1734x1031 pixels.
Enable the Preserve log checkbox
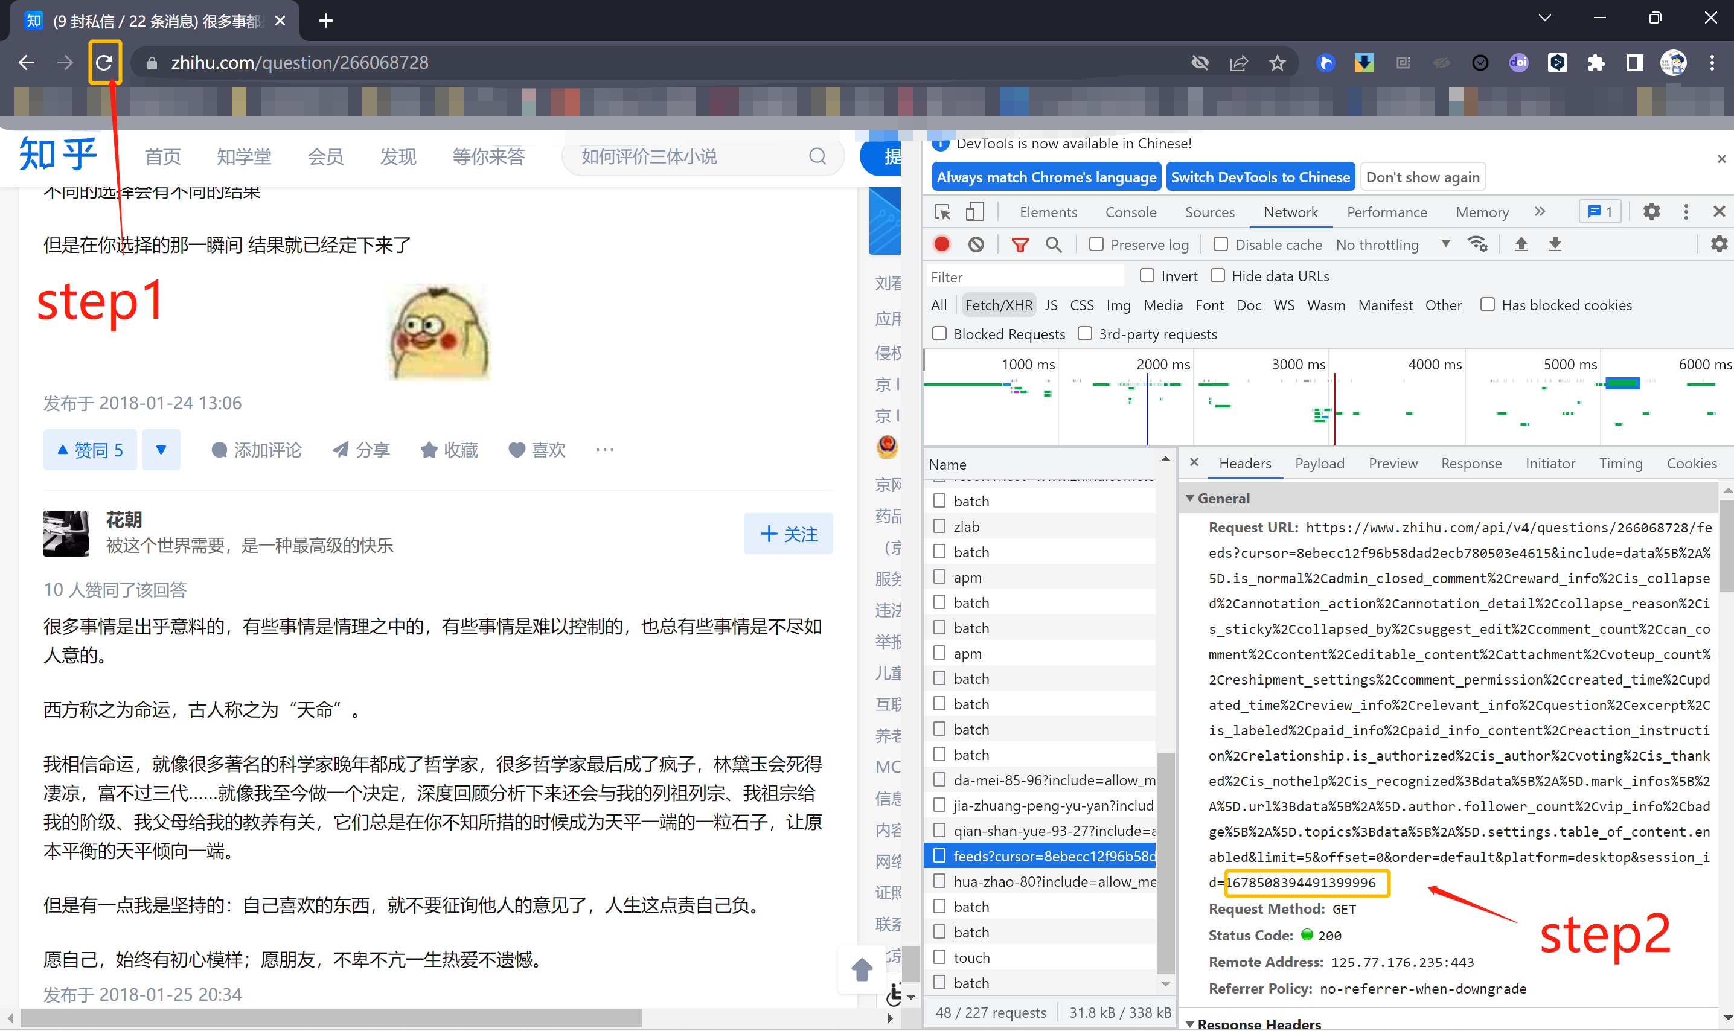point(1097,244)
